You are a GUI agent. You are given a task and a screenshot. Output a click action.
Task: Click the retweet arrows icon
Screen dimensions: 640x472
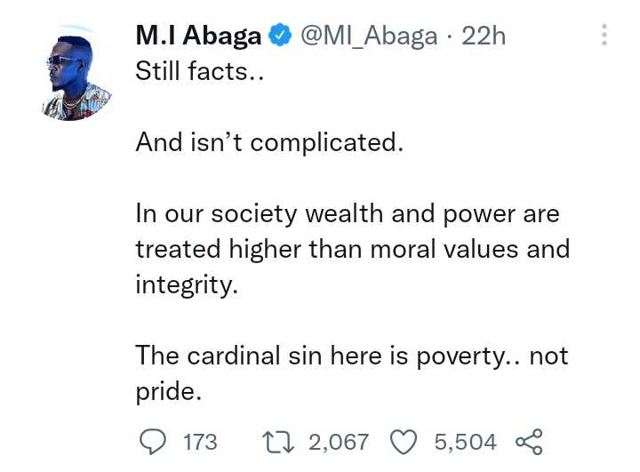[x=278, y=442]
